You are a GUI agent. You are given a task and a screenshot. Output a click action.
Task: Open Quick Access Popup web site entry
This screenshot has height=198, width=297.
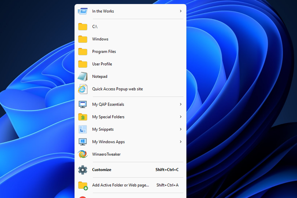pos(130,89)
